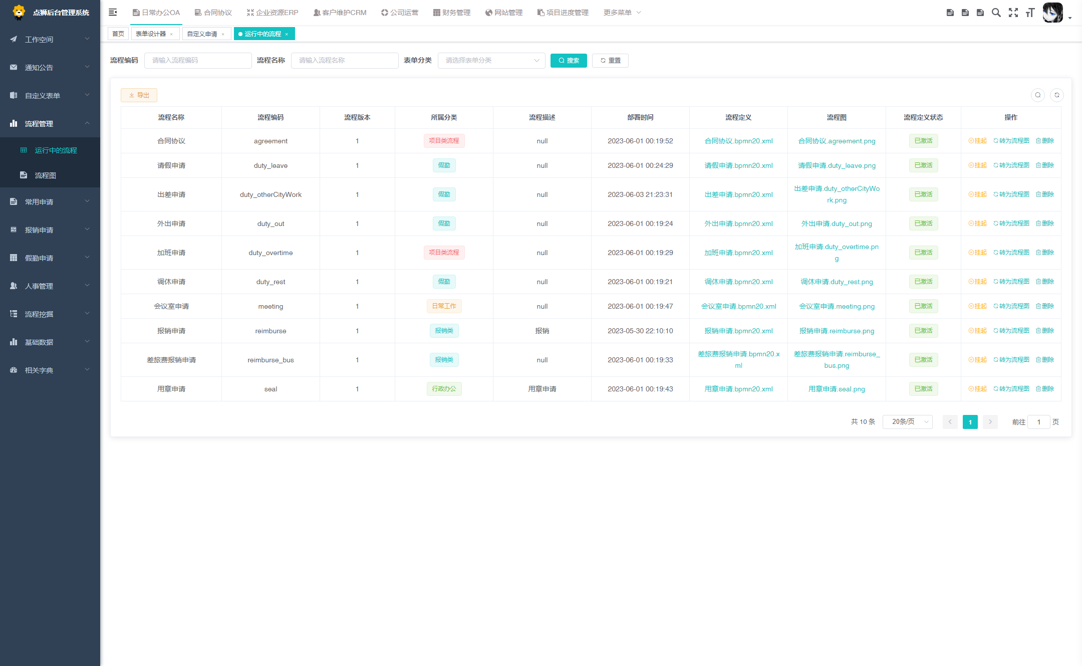The height and width of the screenshot is (666, 1082).
Task: Click the magnifier search icon in header
Action: coord(996,13)
